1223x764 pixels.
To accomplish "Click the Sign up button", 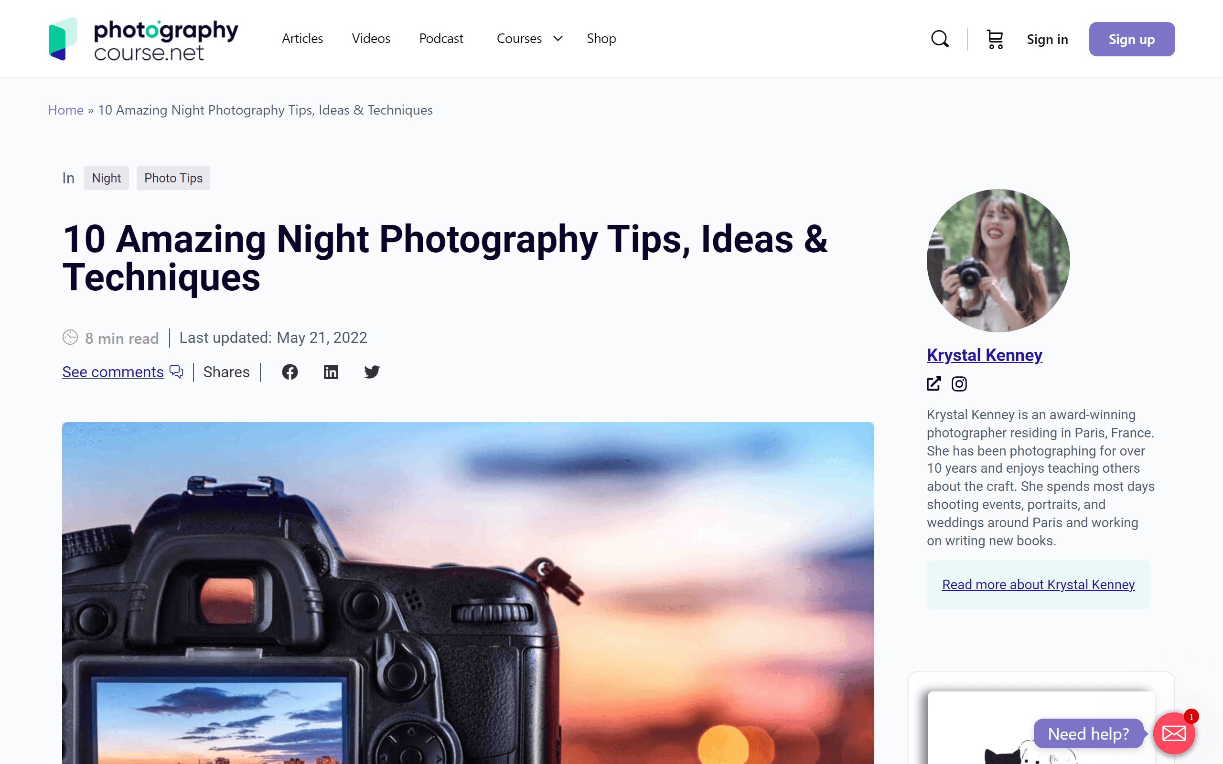I will pos(1132,39).
